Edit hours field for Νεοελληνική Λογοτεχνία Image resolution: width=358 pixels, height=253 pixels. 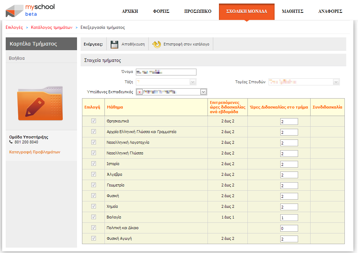[x=289, y=143]
